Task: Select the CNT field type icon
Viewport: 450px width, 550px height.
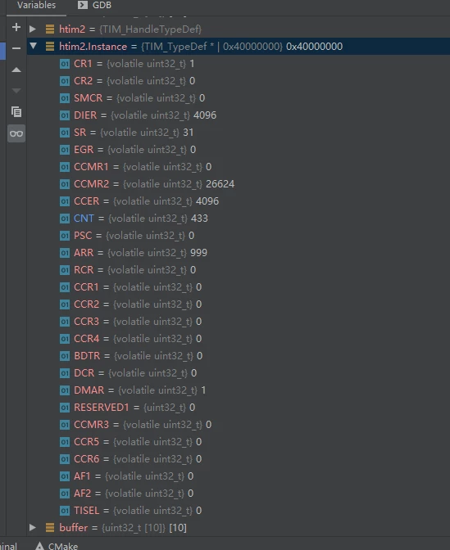Action: (x=65, y=219)
